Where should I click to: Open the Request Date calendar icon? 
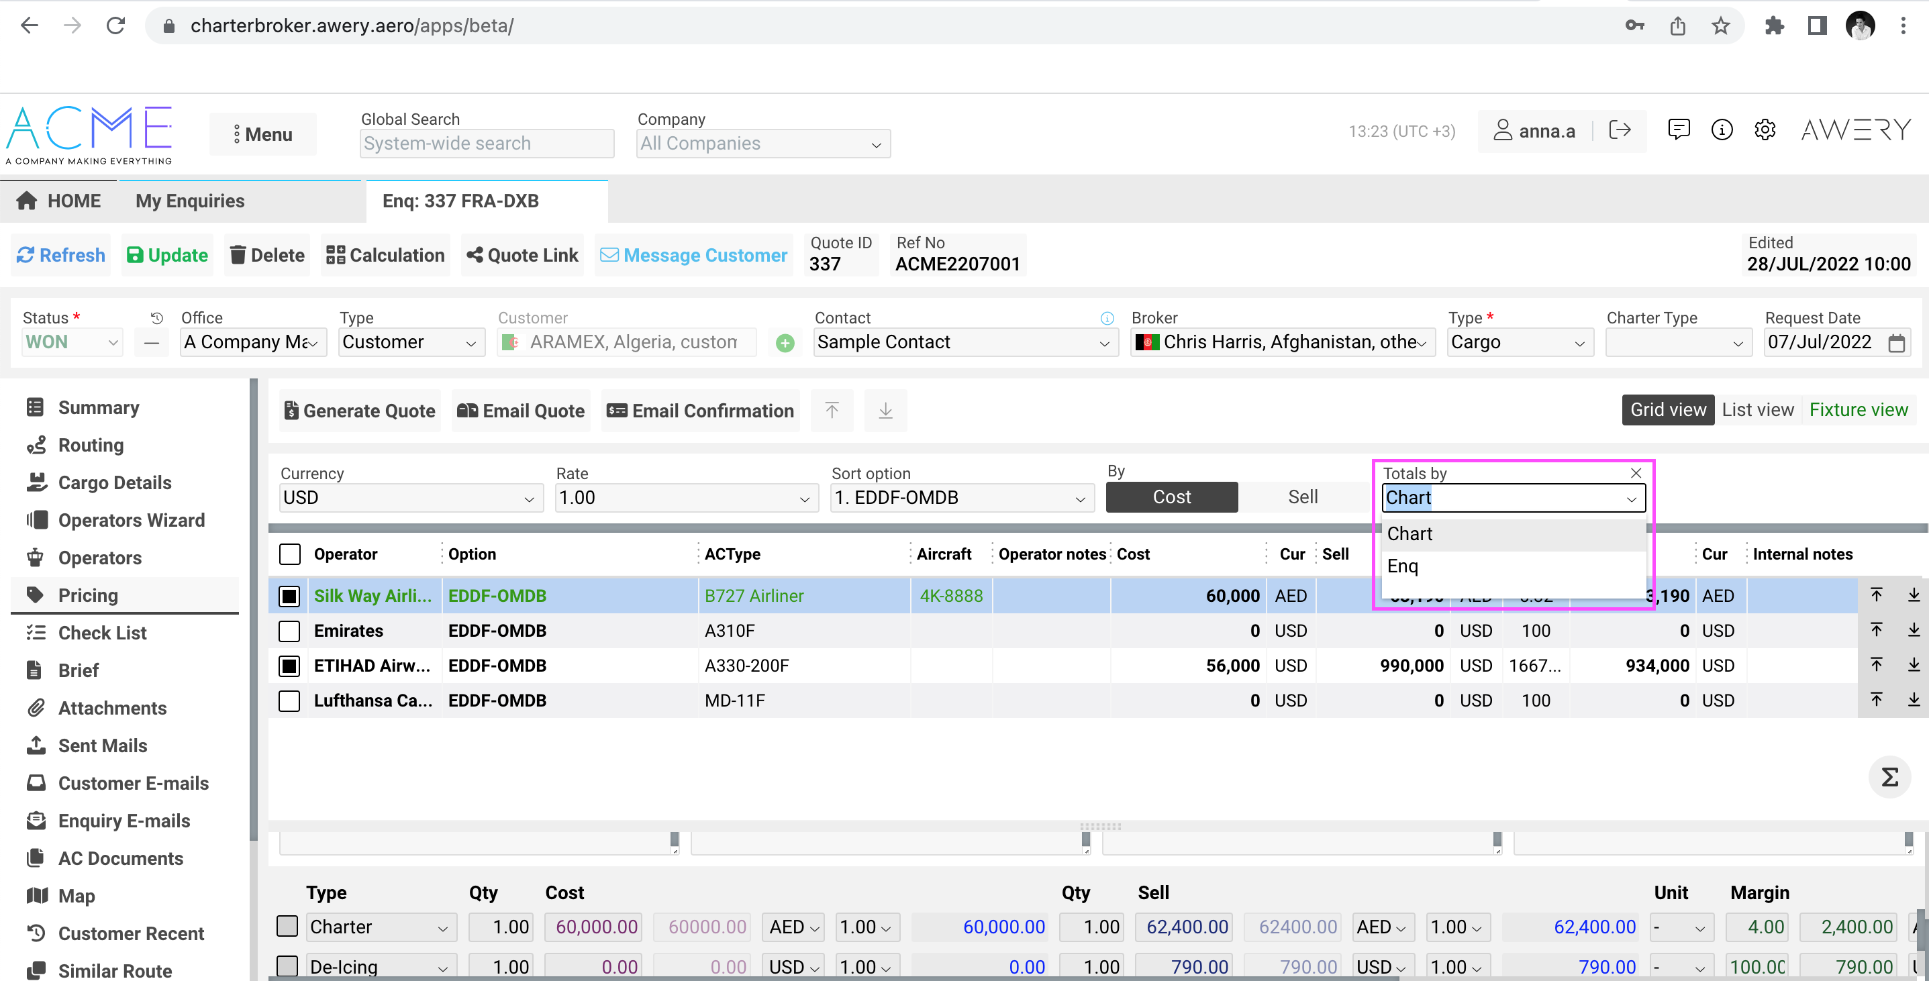[x=1895, y=343]
